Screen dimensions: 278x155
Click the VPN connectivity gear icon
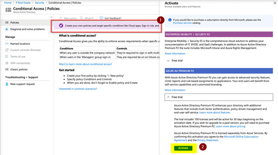7,63
